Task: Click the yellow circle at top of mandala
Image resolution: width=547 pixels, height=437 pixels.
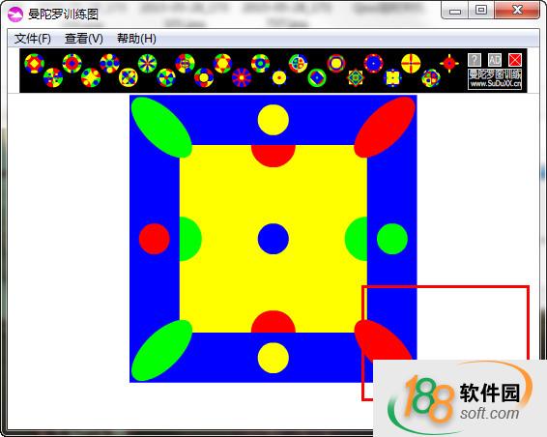Action: point(273,120)
